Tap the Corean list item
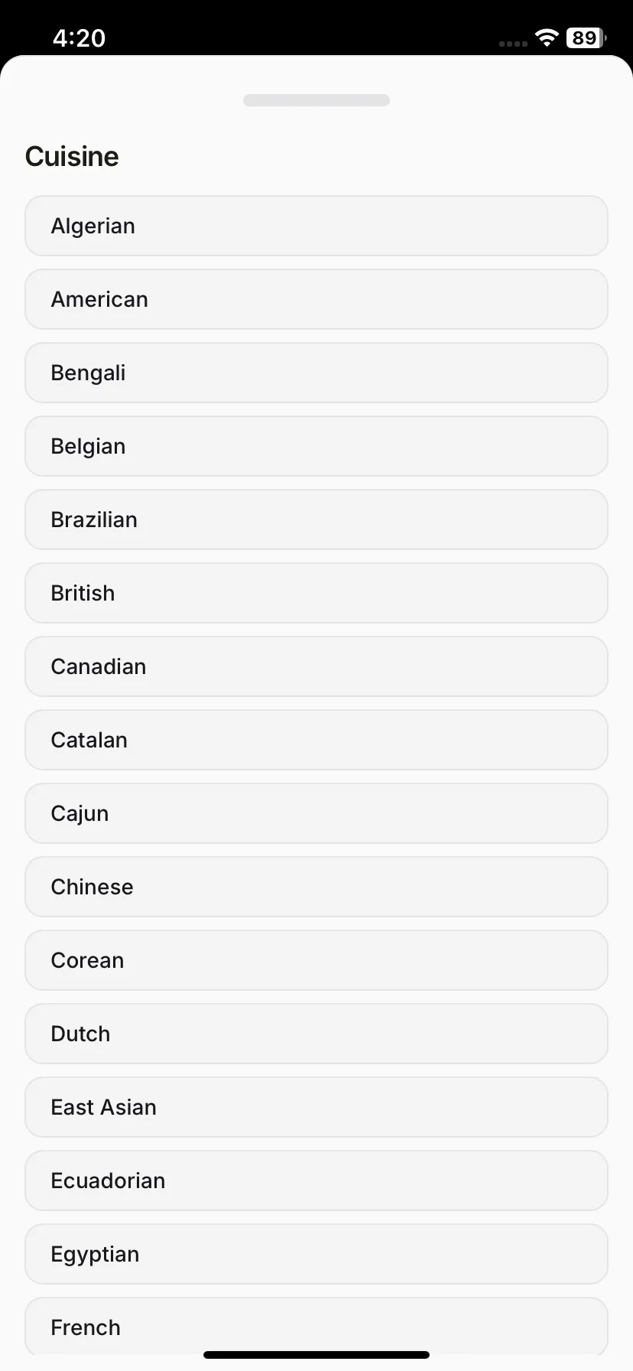The height and width of the screenshot is (1371, 633). [316, 960]
